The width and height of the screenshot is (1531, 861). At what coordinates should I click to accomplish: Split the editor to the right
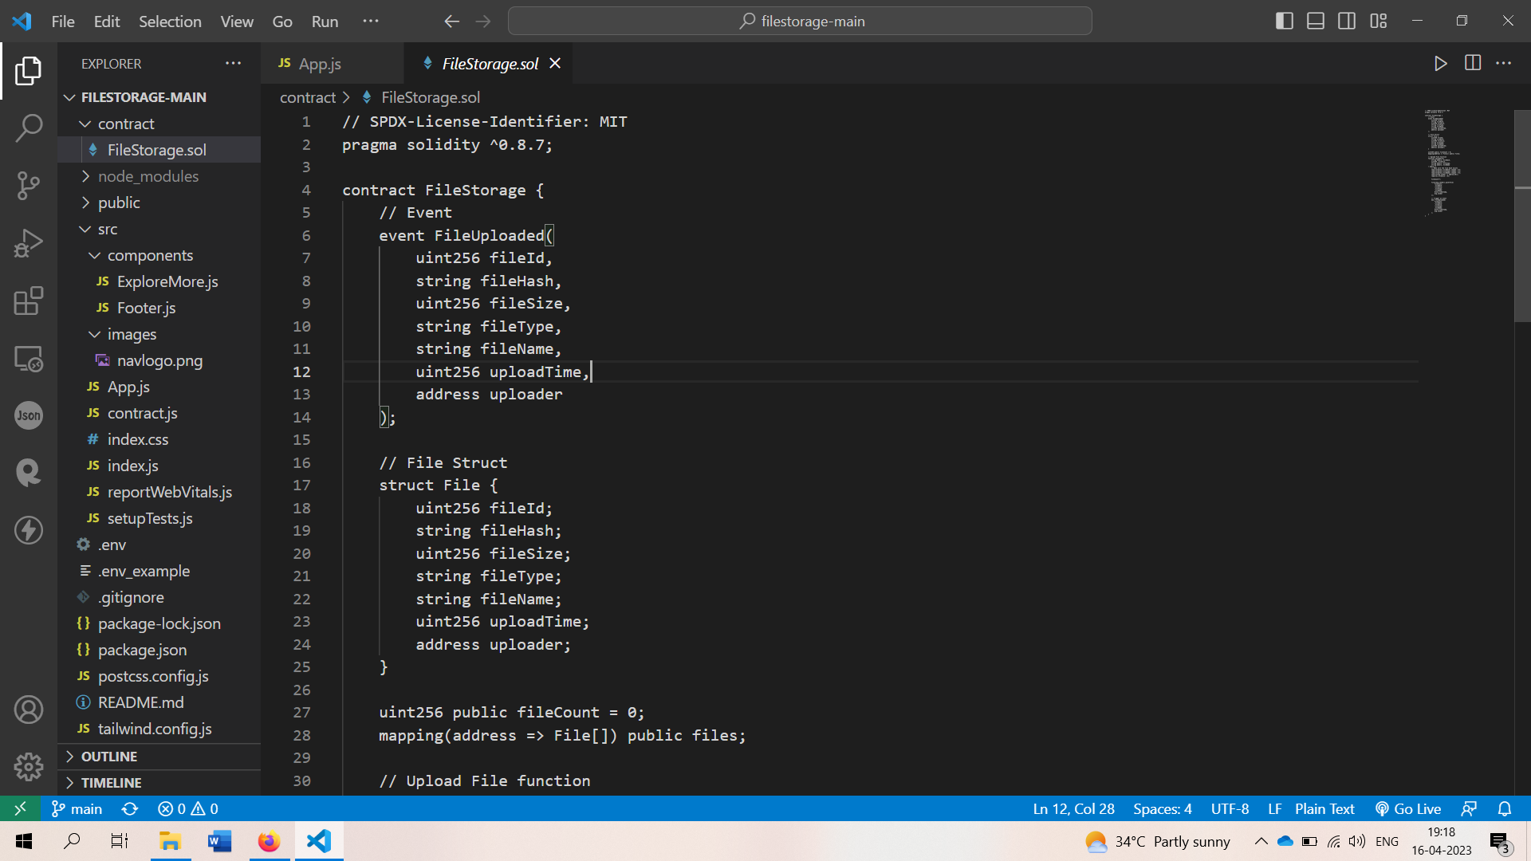1473,63
